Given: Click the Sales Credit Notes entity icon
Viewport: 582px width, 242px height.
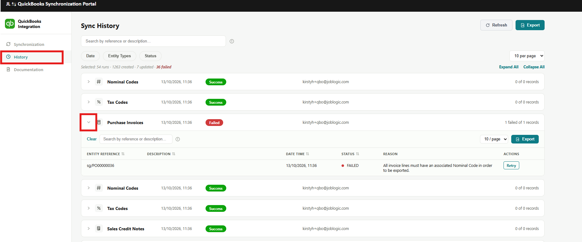Looking at the screenshot, I should tap(99, 228).
